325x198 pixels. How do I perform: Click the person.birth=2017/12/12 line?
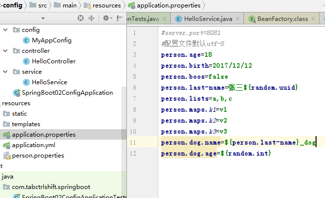(207, 66)
